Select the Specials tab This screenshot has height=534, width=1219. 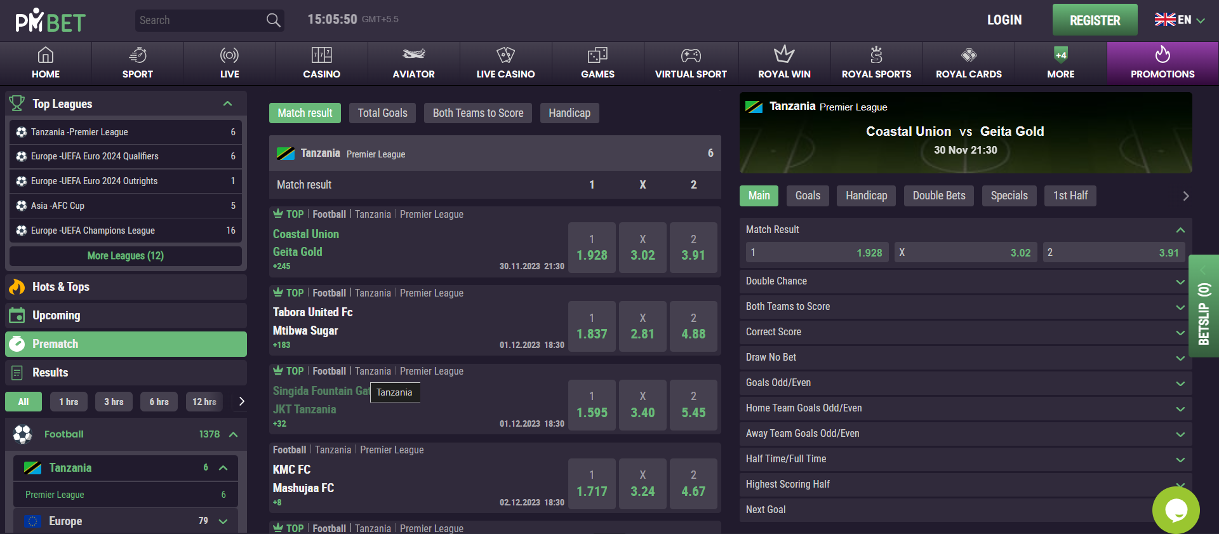[x=1009, y=196]
